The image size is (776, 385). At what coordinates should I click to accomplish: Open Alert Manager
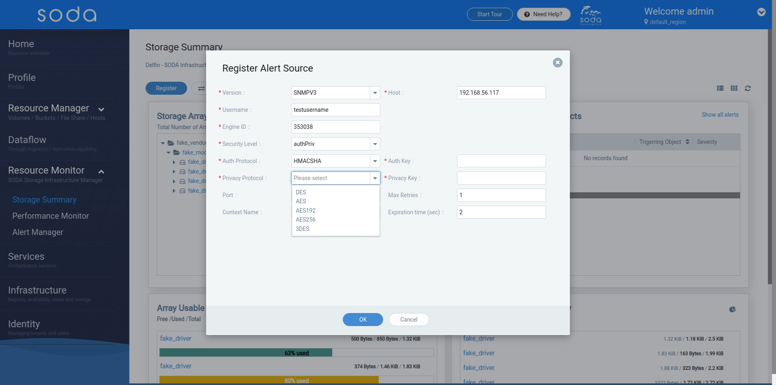pos(38,232)
